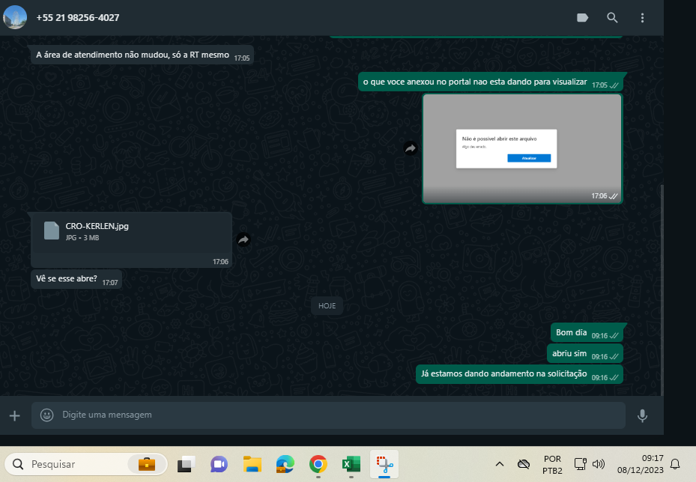
Task: Open Google Chrome from the taskbar
Action: coord(318,464)
